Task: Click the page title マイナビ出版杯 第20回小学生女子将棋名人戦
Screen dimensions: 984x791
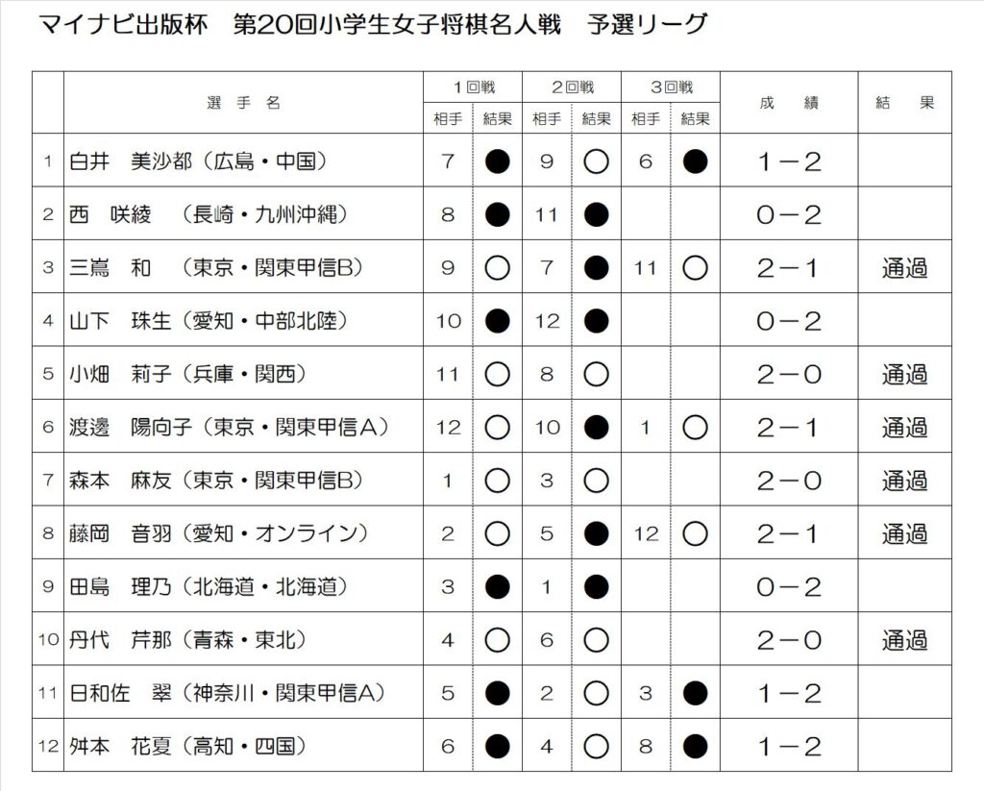Action: 300,25
